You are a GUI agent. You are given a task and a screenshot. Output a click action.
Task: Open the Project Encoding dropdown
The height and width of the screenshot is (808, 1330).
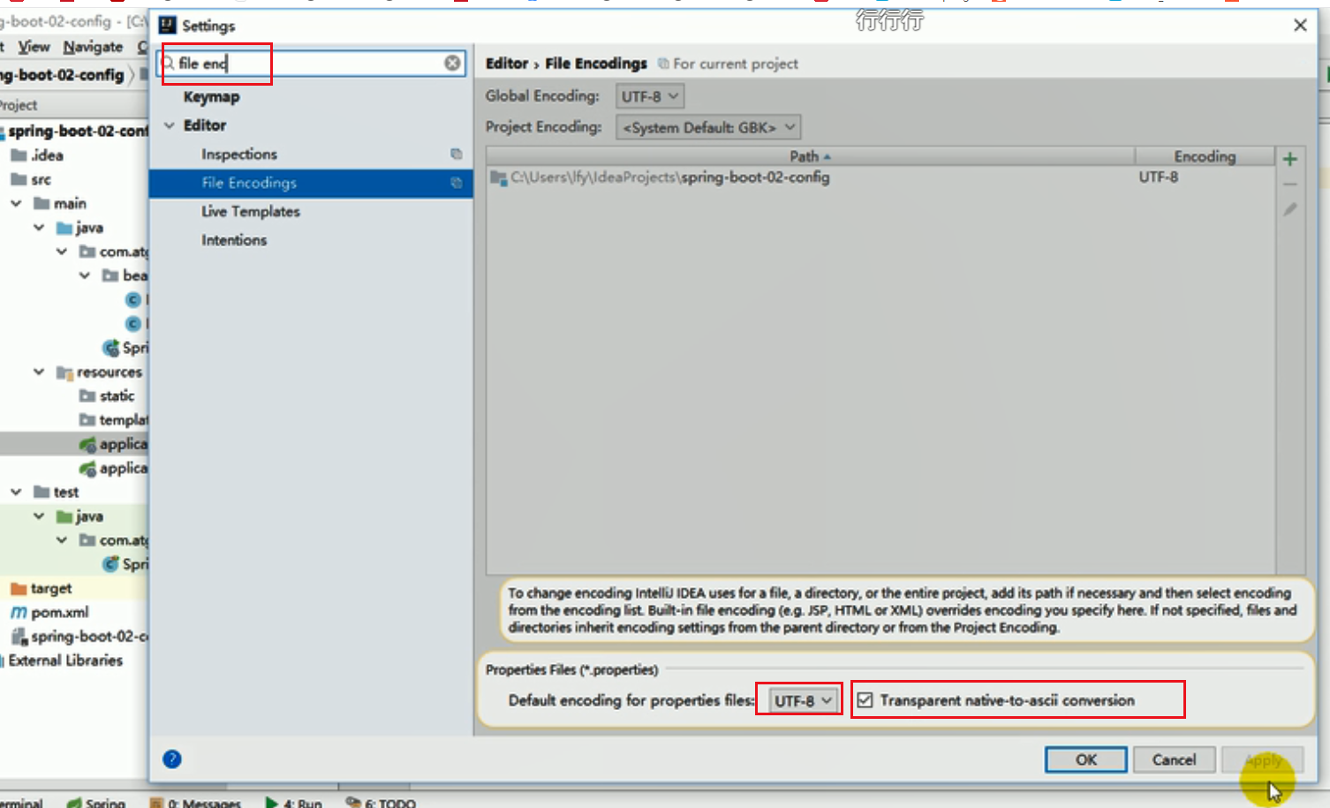(x=708, y=127)
